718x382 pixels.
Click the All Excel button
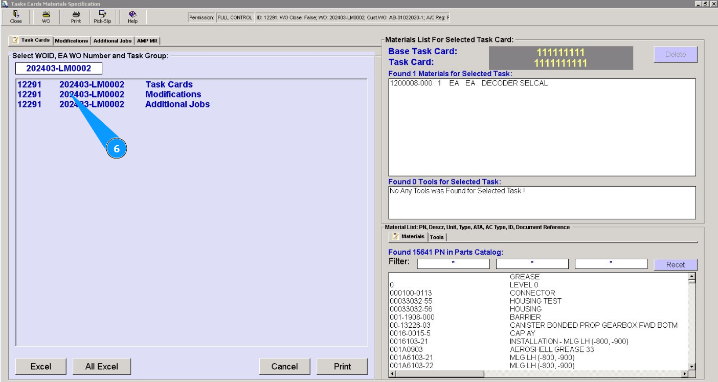101,366
